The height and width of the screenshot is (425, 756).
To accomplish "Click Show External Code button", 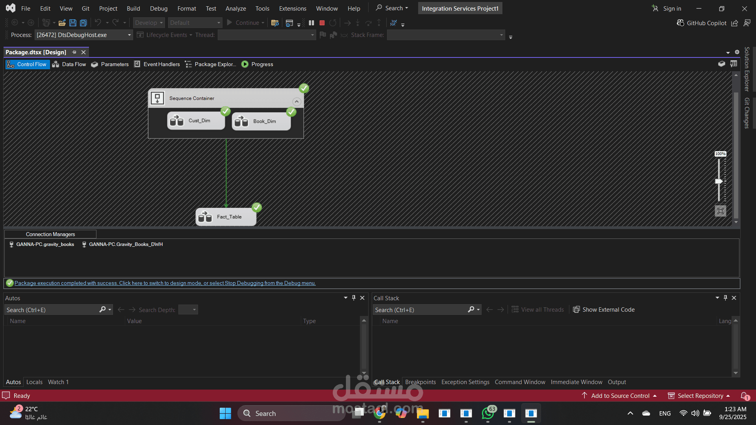I will [604, 310].
